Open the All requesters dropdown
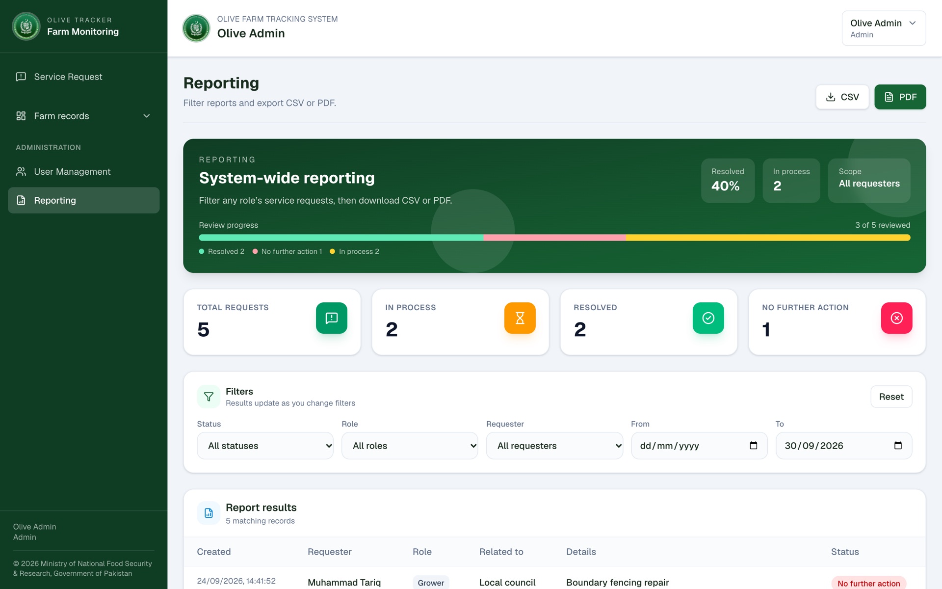The image size is (942, 589). point(554,446)
